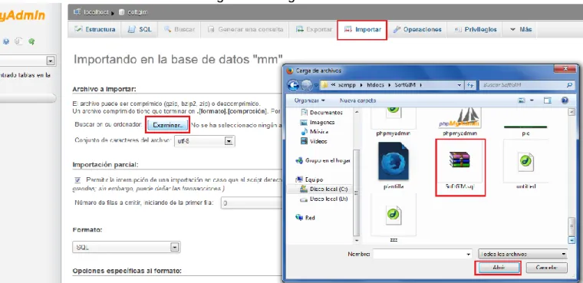Expand the address bar path dropdown

click(459, 85)
